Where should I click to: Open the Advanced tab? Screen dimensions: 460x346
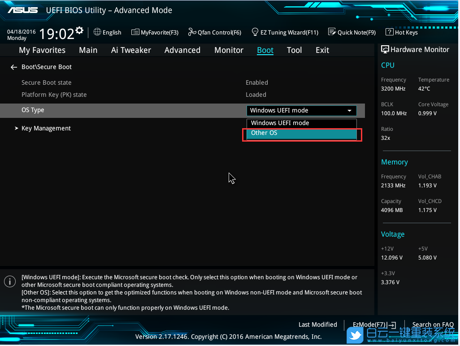[182, 50]
